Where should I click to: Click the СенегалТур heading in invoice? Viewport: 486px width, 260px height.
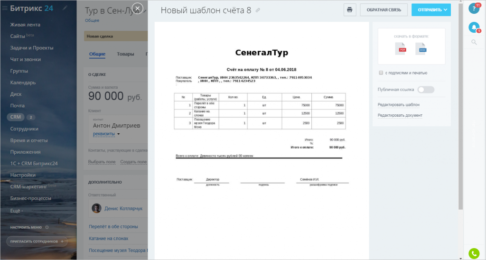(x=262, y=52)
